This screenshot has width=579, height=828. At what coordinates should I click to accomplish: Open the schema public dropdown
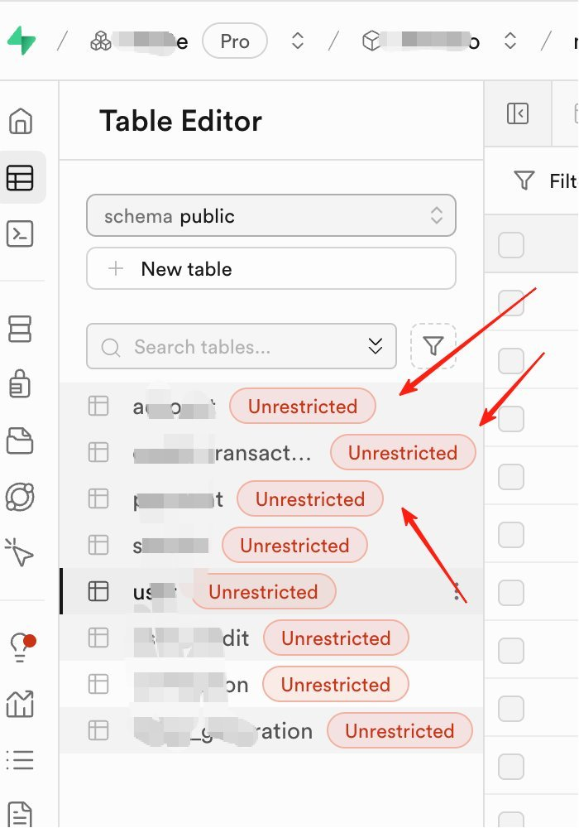pos(270,216)
